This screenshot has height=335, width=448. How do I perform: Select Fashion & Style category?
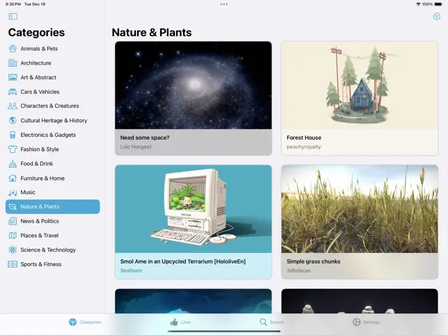(x=52, y=149)
